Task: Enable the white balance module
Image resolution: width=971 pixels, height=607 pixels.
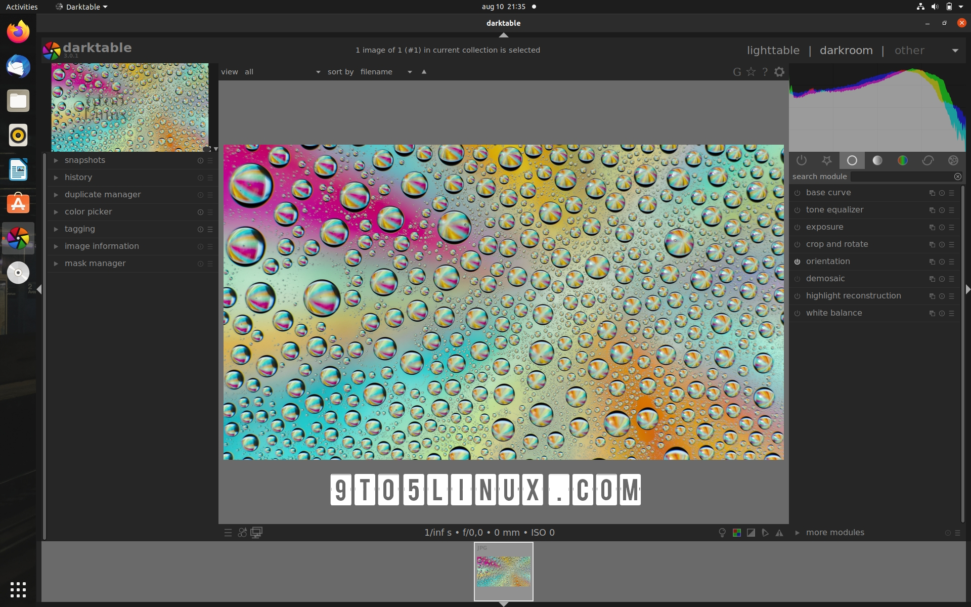Action: [x=798, y=313]
